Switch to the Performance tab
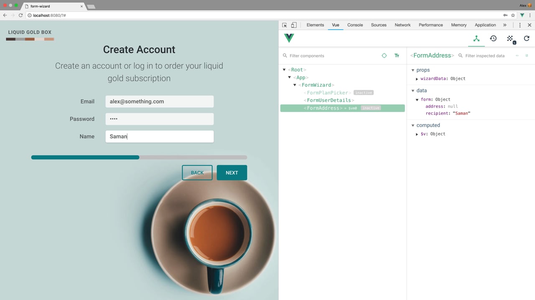535x300 pixels. [431, 25]
